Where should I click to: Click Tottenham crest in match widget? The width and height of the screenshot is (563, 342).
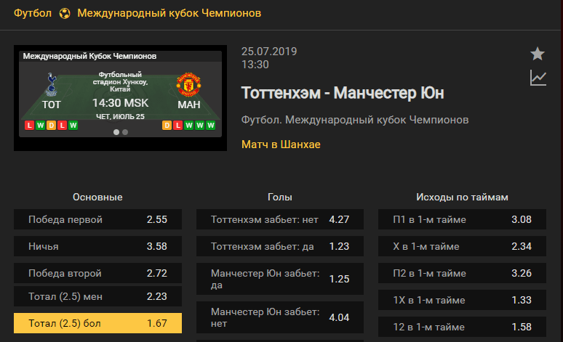tap(52, 85)
